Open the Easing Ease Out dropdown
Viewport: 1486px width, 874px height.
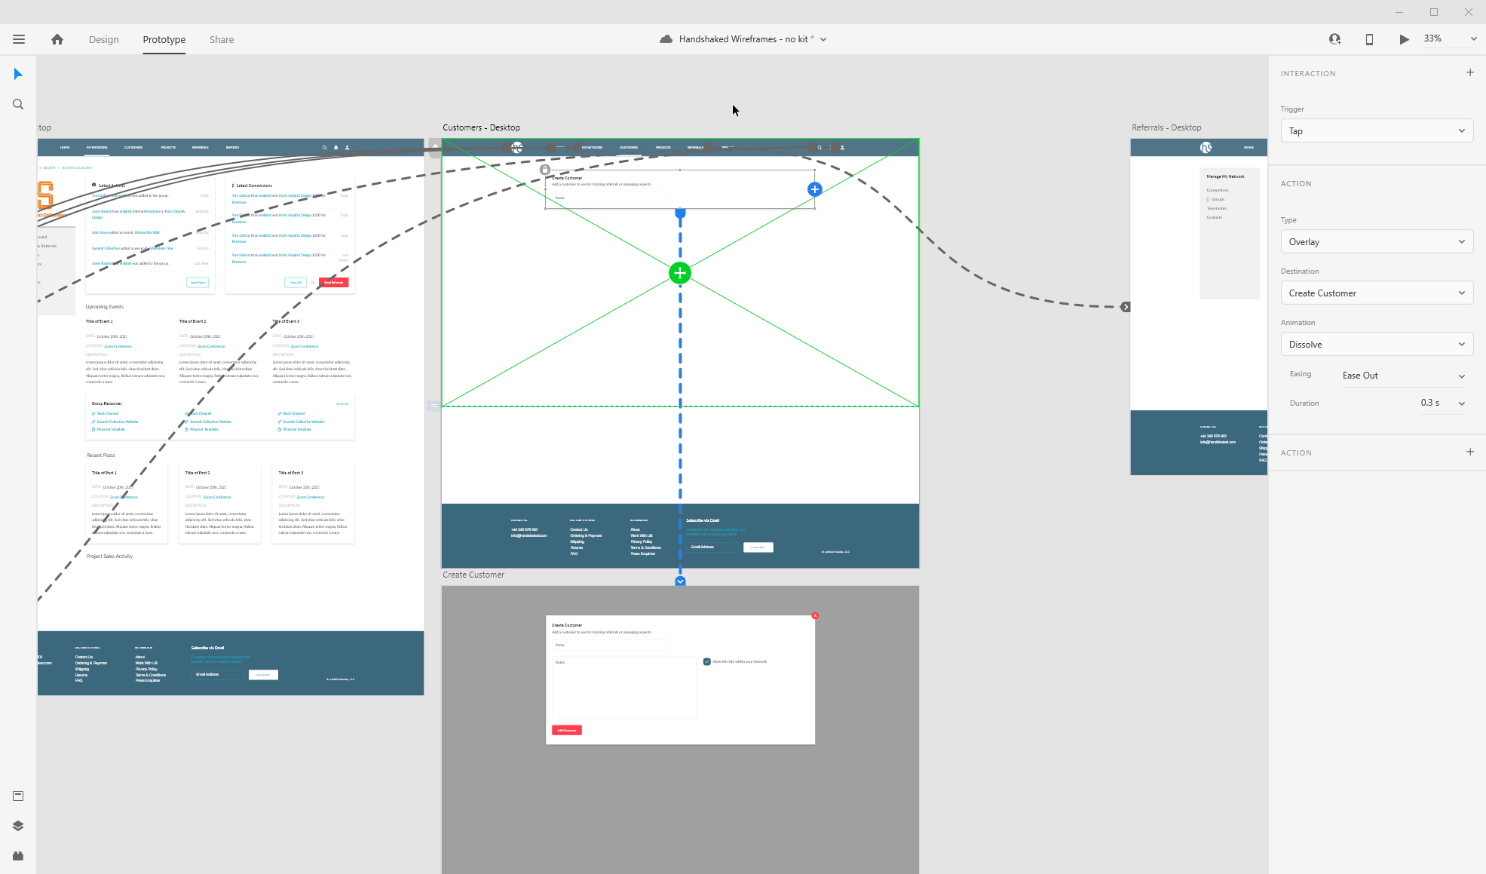pyautogui.click(x=1403, y=376)
